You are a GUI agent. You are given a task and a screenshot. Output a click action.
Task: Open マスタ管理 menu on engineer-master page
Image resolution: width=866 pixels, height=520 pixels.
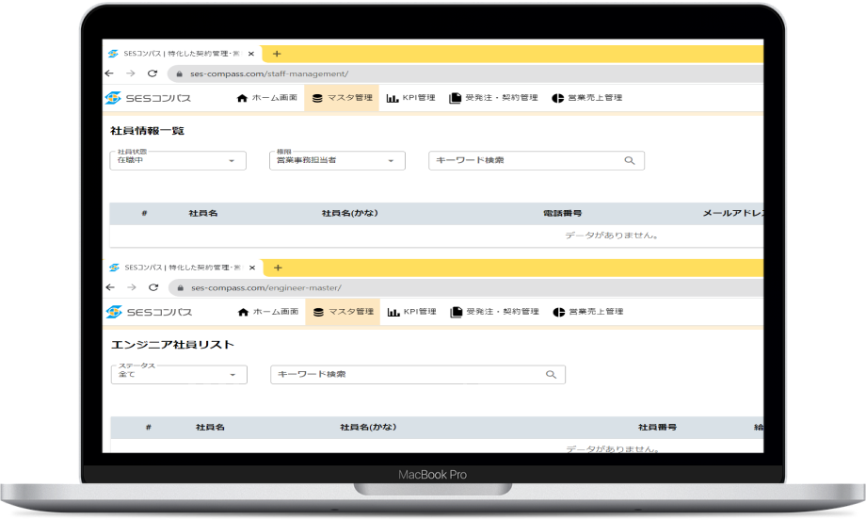343,312
